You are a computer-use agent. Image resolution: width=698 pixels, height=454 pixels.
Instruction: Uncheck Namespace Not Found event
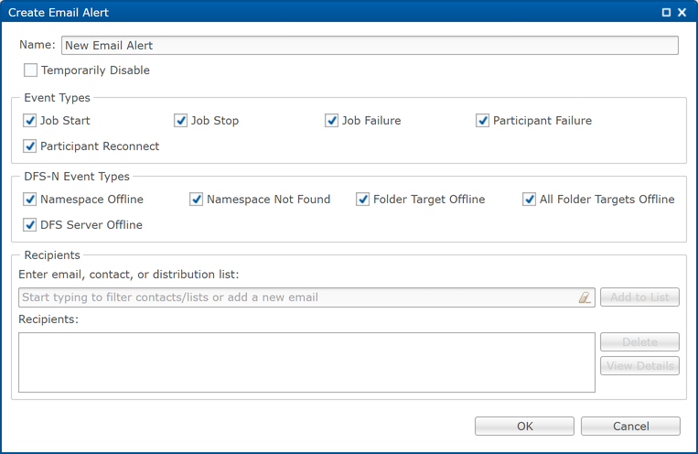coord(197,200)
